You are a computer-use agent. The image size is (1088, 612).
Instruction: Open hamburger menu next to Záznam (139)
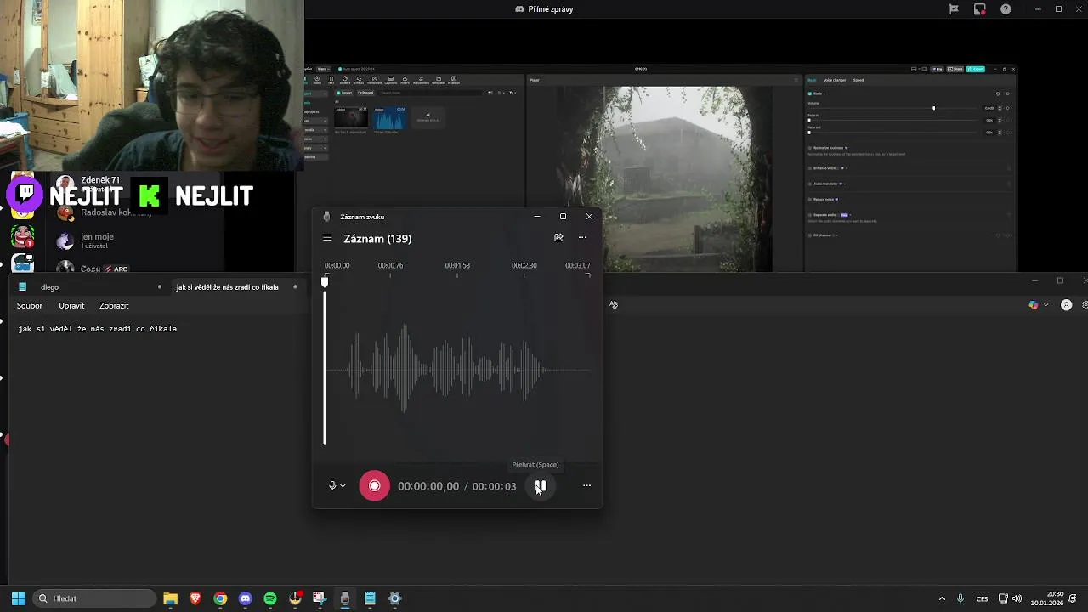point(327,238)
